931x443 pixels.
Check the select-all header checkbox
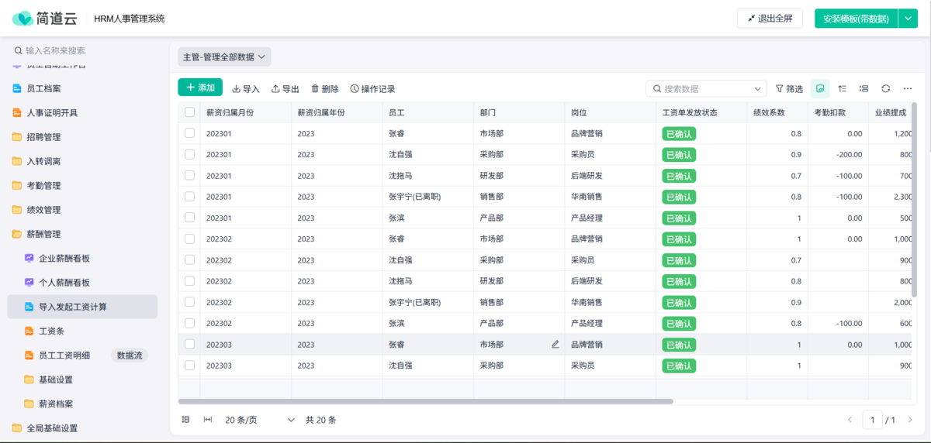(x=190, y=112)
